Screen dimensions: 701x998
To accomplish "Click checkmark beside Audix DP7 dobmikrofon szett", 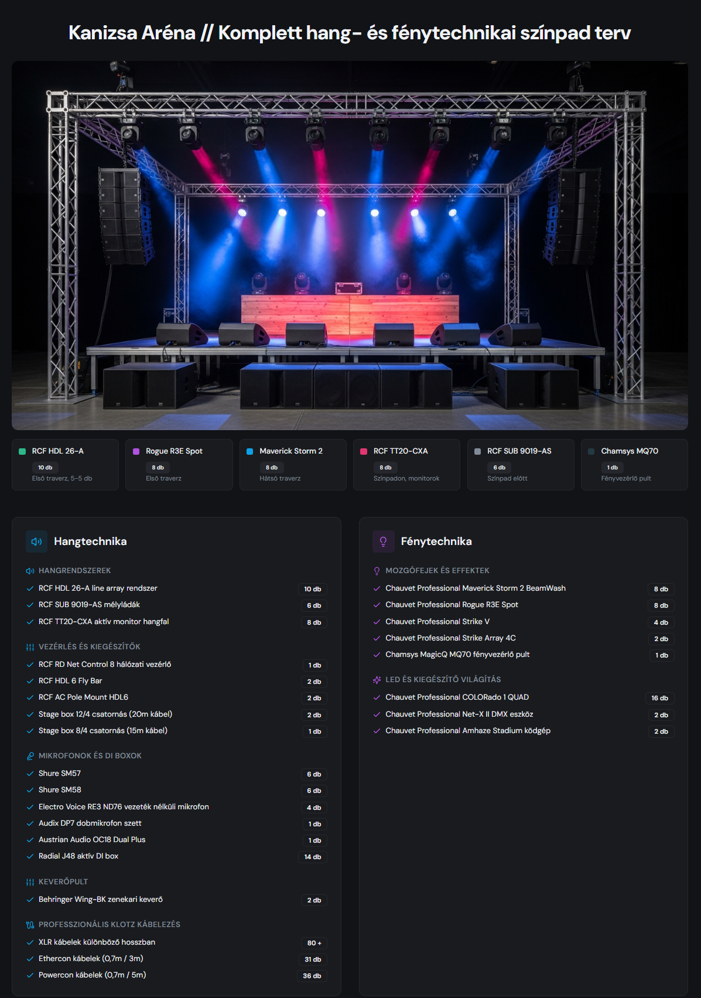I will click(x=30, y=823).
